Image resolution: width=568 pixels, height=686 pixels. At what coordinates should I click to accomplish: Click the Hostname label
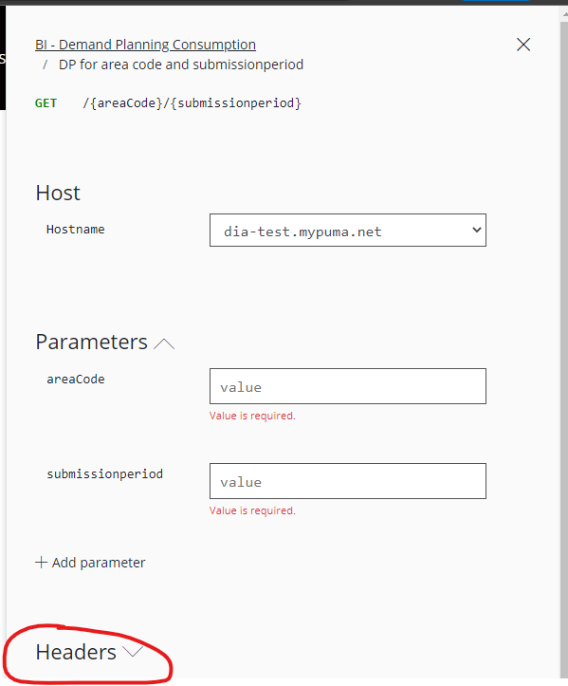tap(76, 230)
